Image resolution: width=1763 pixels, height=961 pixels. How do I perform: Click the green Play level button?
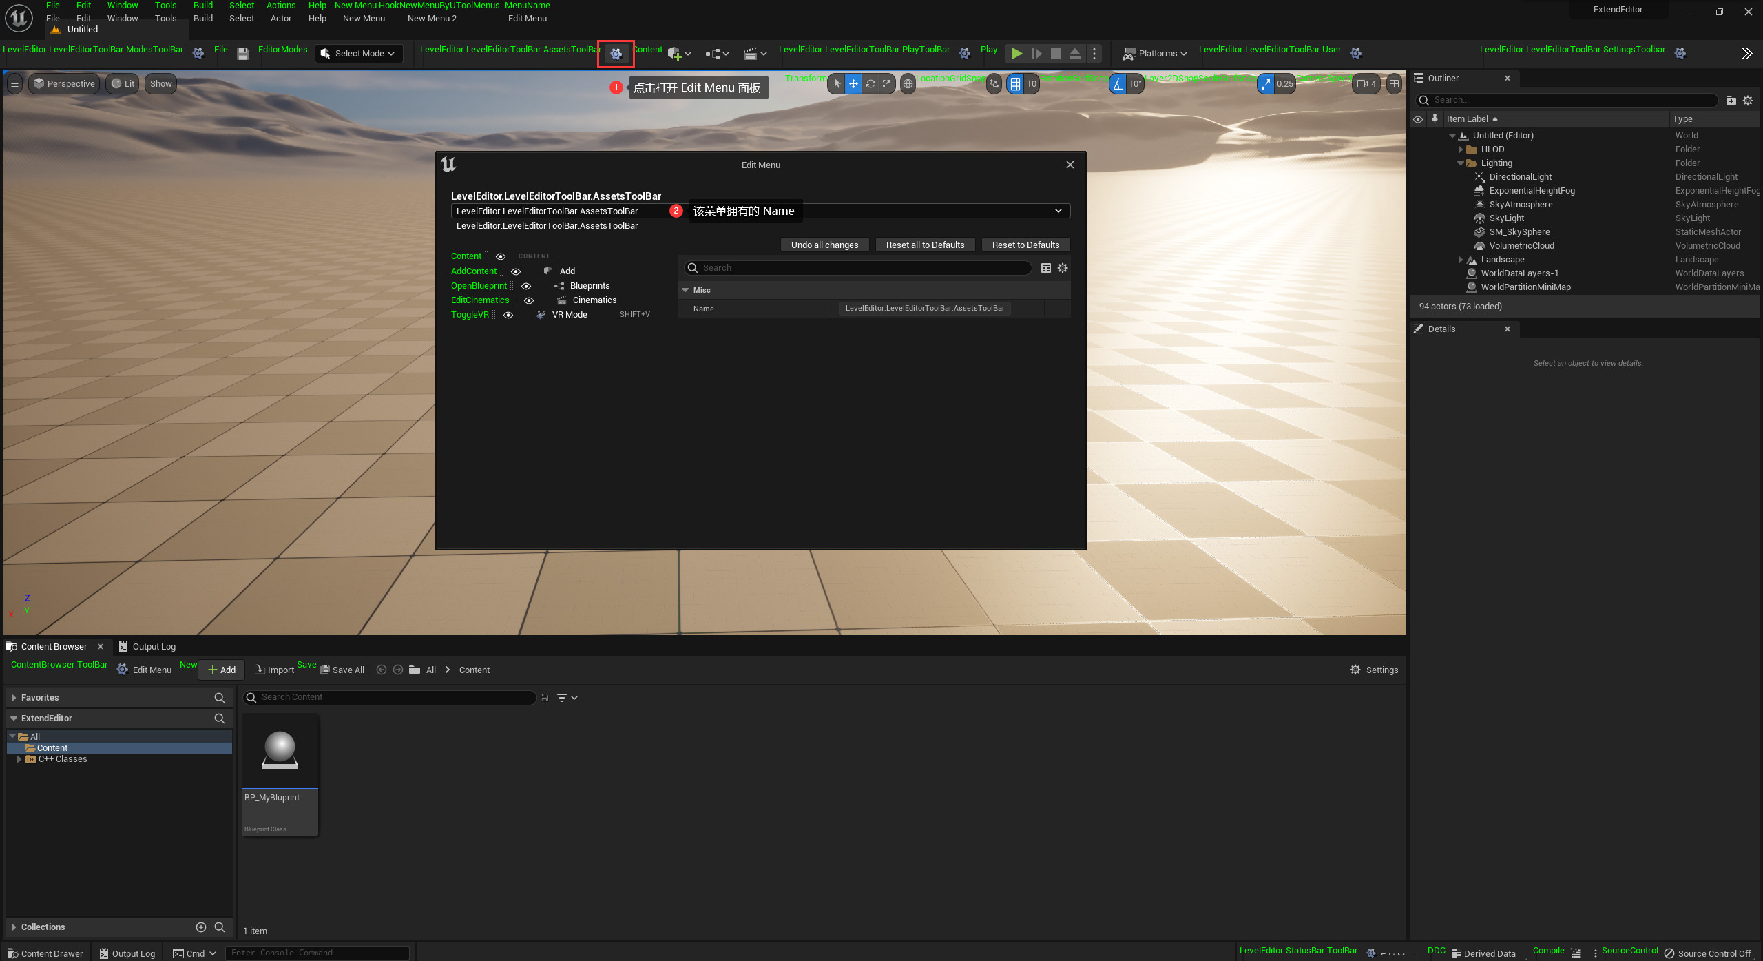1016,53
